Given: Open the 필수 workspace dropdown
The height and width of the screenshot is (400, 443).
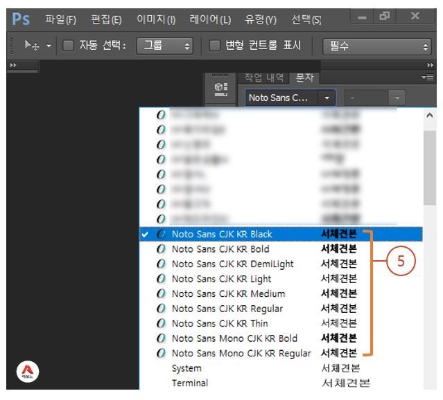Looking at the screenshot, I should tap(377, 46).
